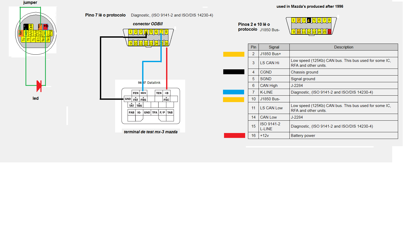Click the MEN terminal in Datalink connector
This screenshot has height=232, width=412.
tap(143, 93)
